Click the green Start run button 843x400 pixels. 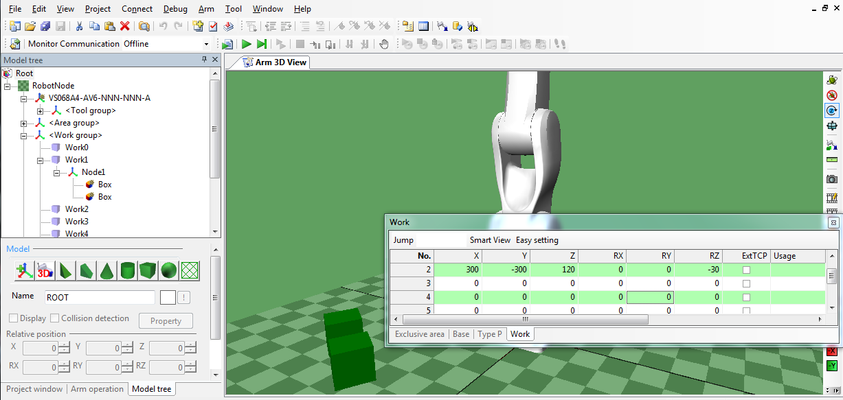click(x=247, y=44)
